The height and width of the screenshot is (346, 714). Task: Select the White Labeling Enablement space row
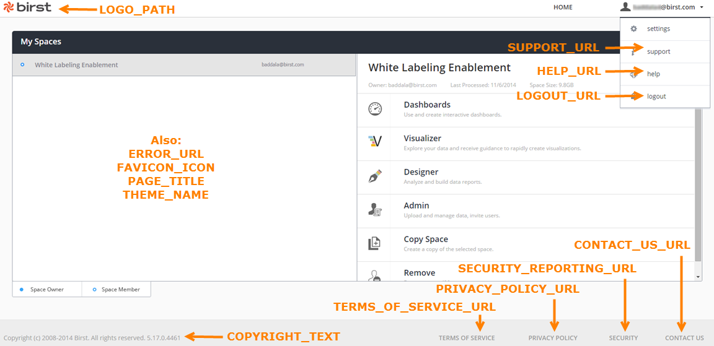184,65
